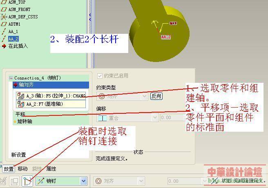This screenshot has width=268, height=188.
Task: Select the 平移 constraint item
Action: click(x=20, y=114)
